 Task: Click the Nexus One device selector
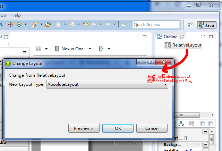69,49
